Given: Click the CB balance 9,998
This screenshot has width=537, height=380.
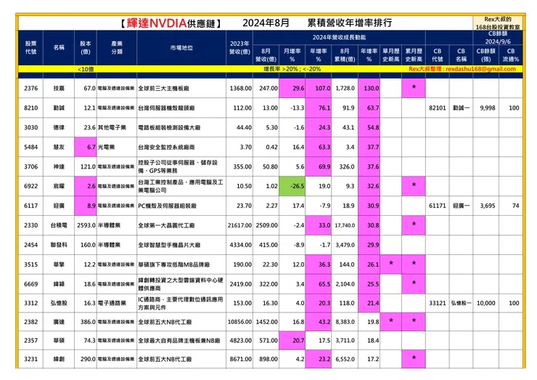Looking at the screenshot, I should (x=488, y=108).
